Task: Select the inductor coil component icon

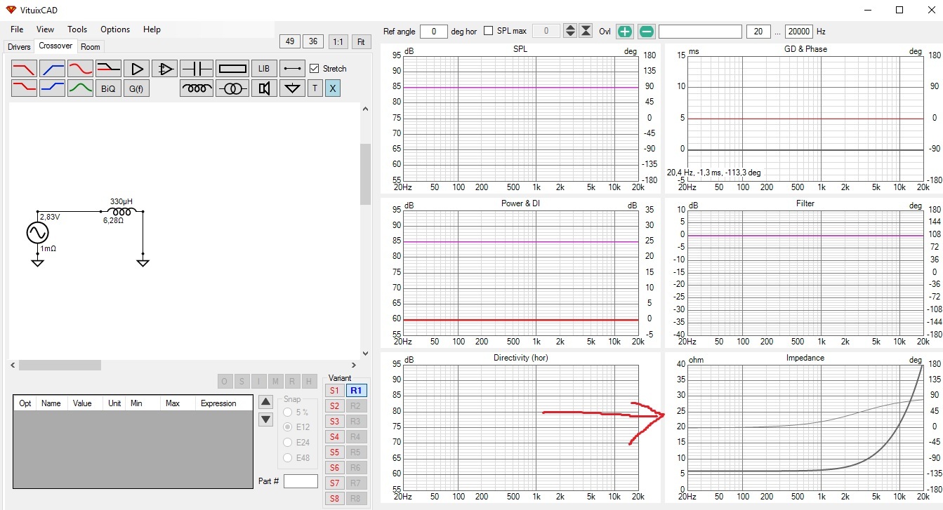Action: click(197, 88)
